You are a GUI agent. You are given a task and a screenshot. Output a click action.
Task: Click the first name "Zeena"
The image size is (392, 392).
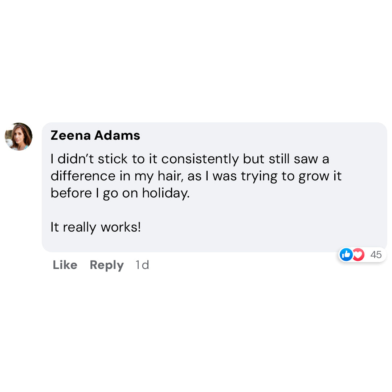(x=71, y=135)
